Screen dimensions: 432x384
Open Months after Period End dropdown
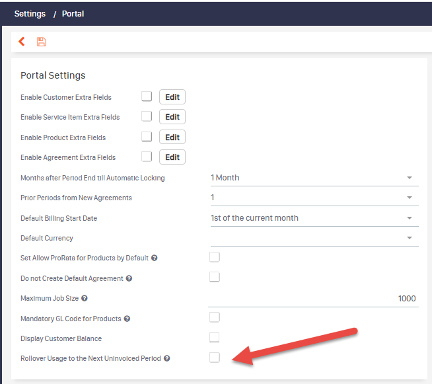(314, 178)
